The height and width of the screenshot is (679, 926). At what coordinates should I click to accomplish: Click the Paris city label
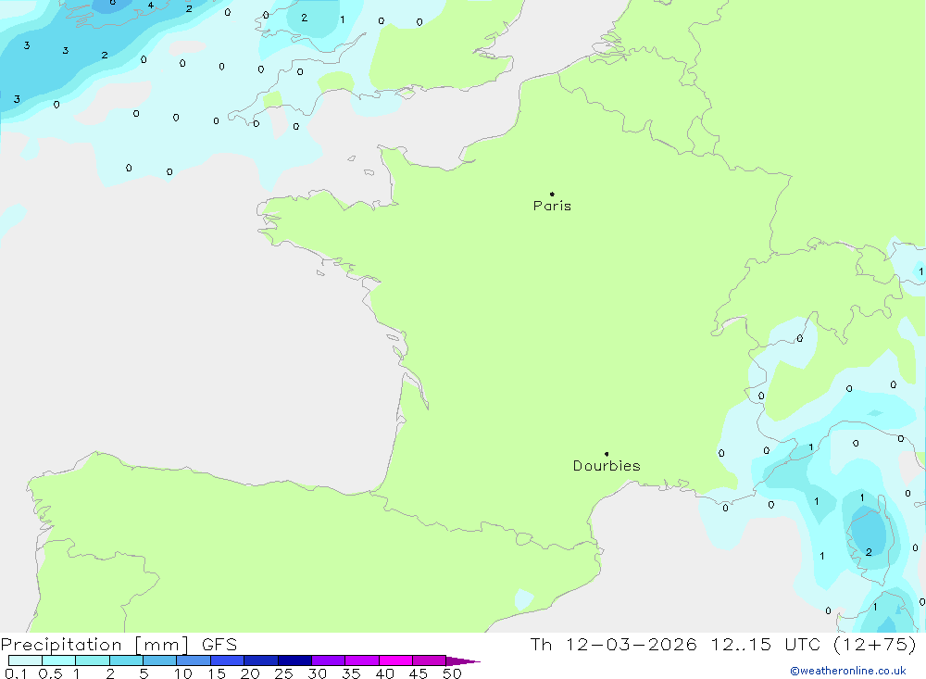[552, 206]
